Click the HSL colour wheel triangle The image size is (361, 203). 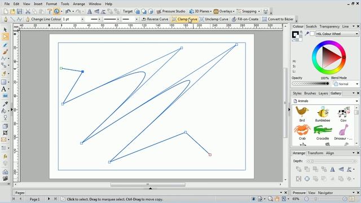point(331,57)
